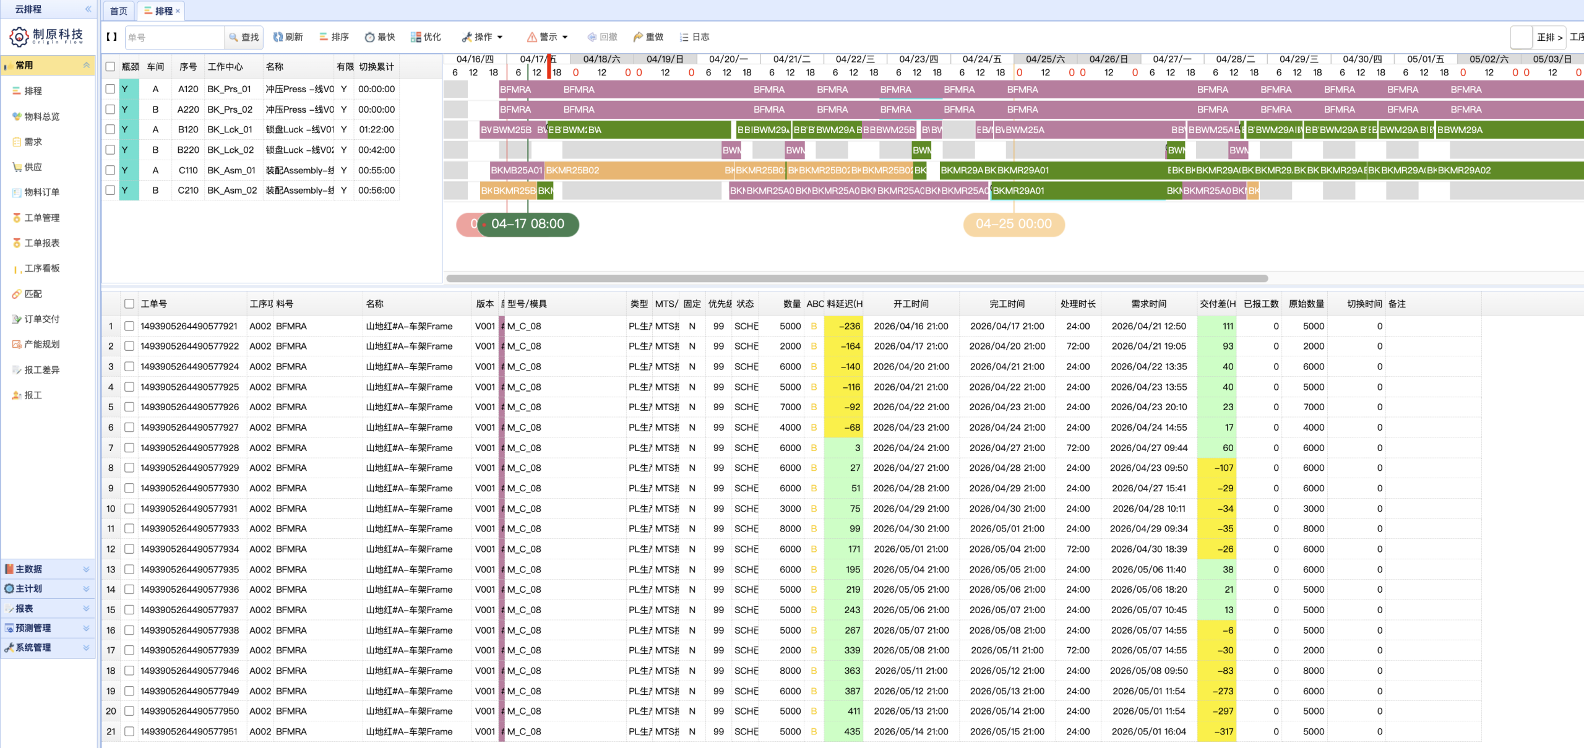Click the 查找 search button
This screenshot has width=1584, height=748.
click(244, 37)
